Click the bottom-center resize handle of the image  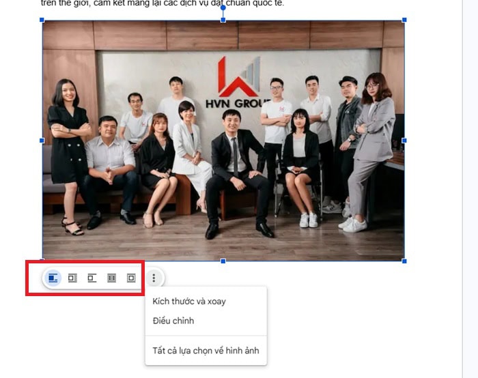(x=223, y=261)
